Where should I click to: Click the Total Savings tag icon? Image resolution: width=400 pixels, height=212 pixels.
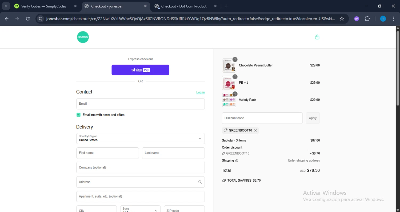[x=224, y=180]
